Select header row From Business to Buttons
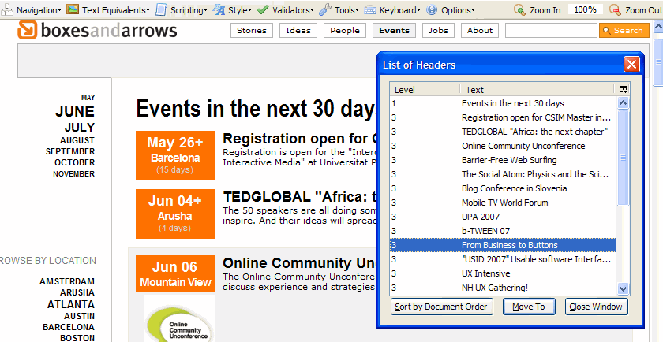 (x=503, y=245)
